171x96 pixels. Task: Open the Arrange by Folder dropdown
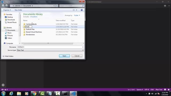77,15
